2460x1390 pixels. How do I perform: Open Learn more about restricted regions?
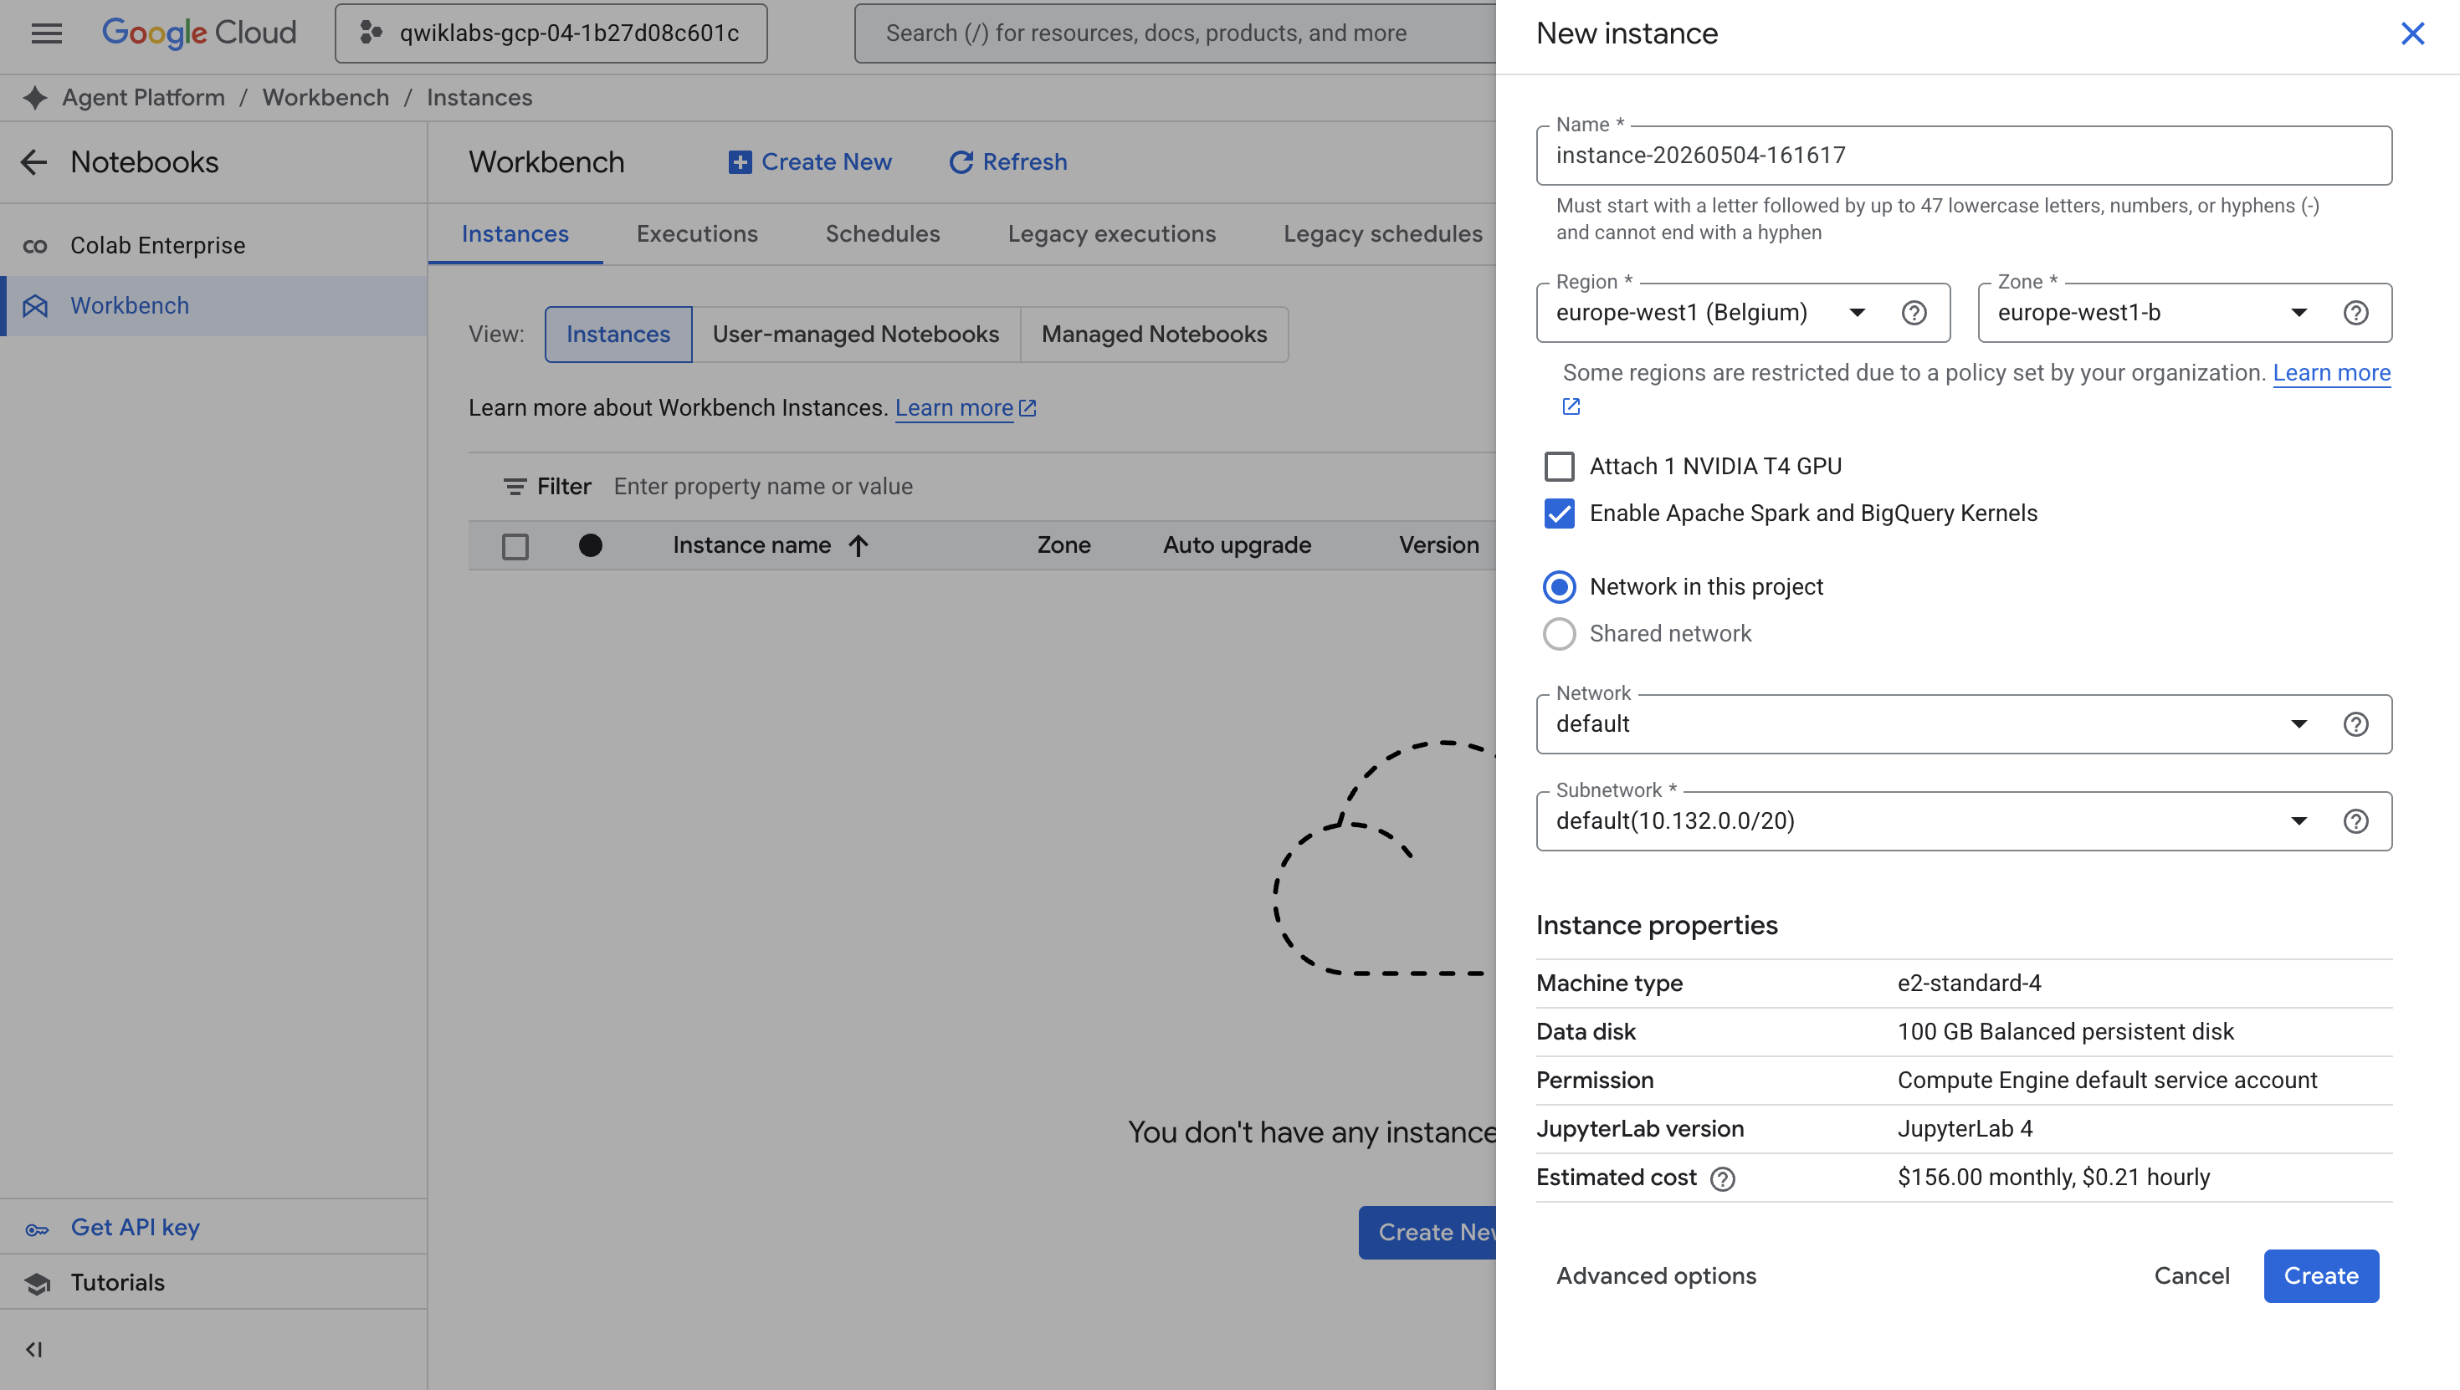point(2331,373)
